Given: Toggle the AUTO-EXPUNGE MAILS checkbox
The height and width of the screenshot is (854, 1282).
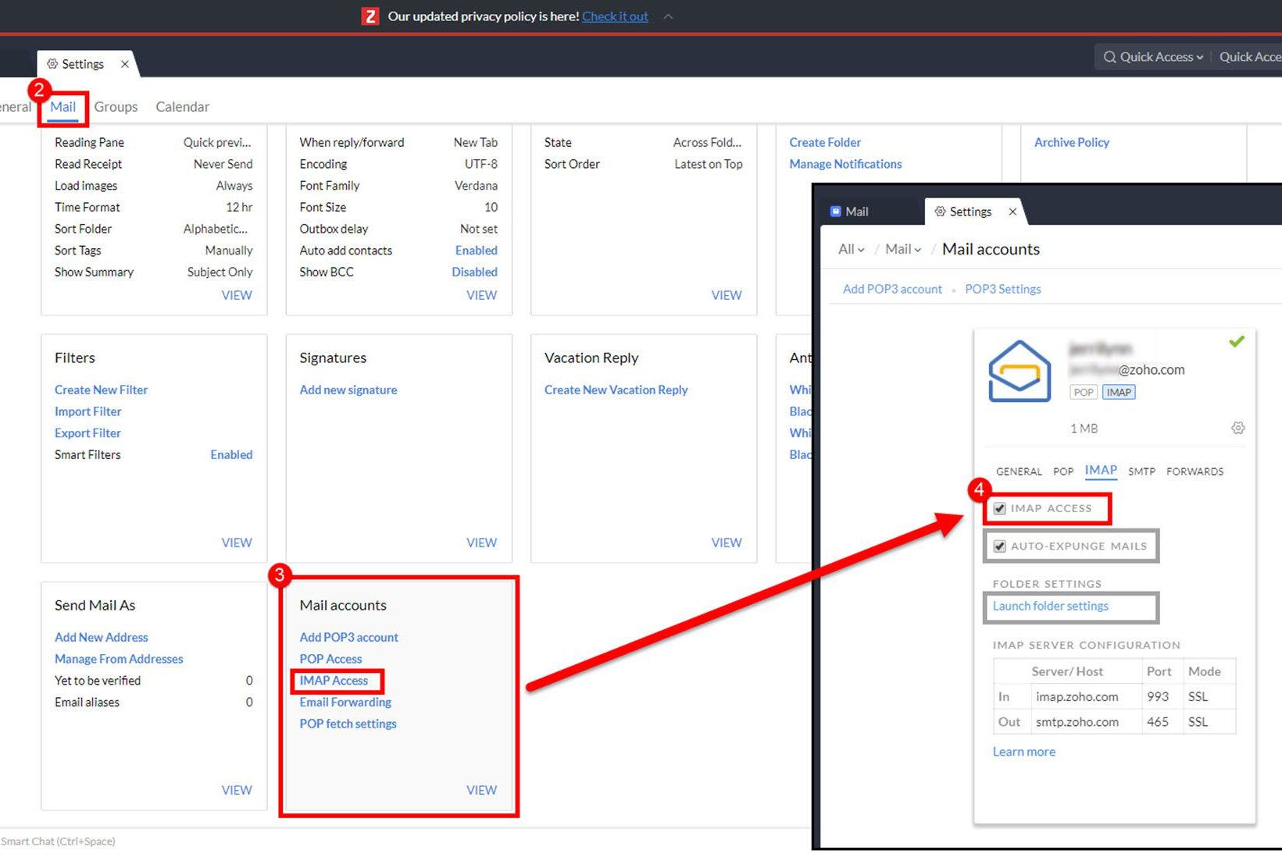Looking at the screenshot, I should tap(1000, 546).
